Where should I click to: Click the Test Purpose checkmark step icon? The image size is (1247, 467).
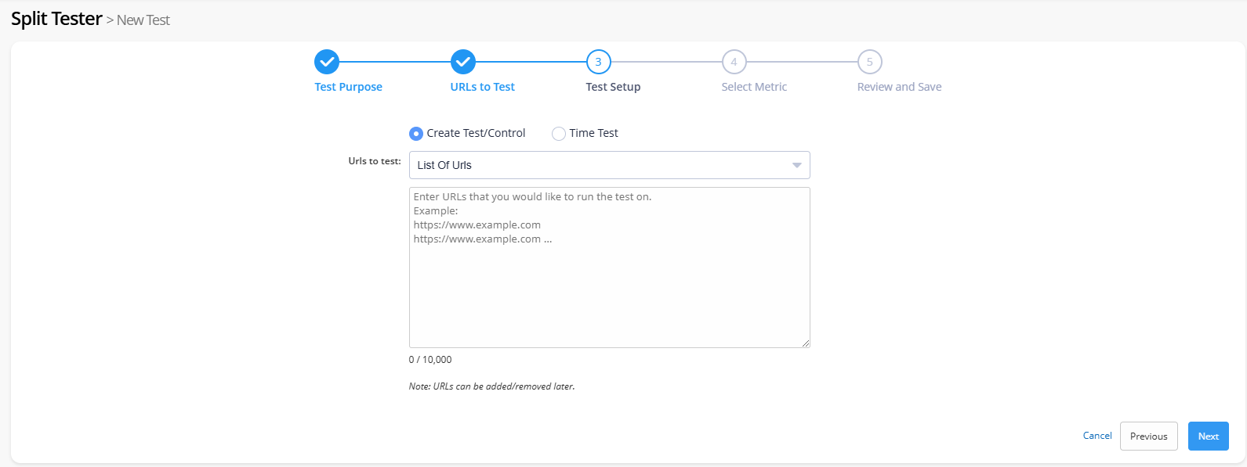coord(327,62)
